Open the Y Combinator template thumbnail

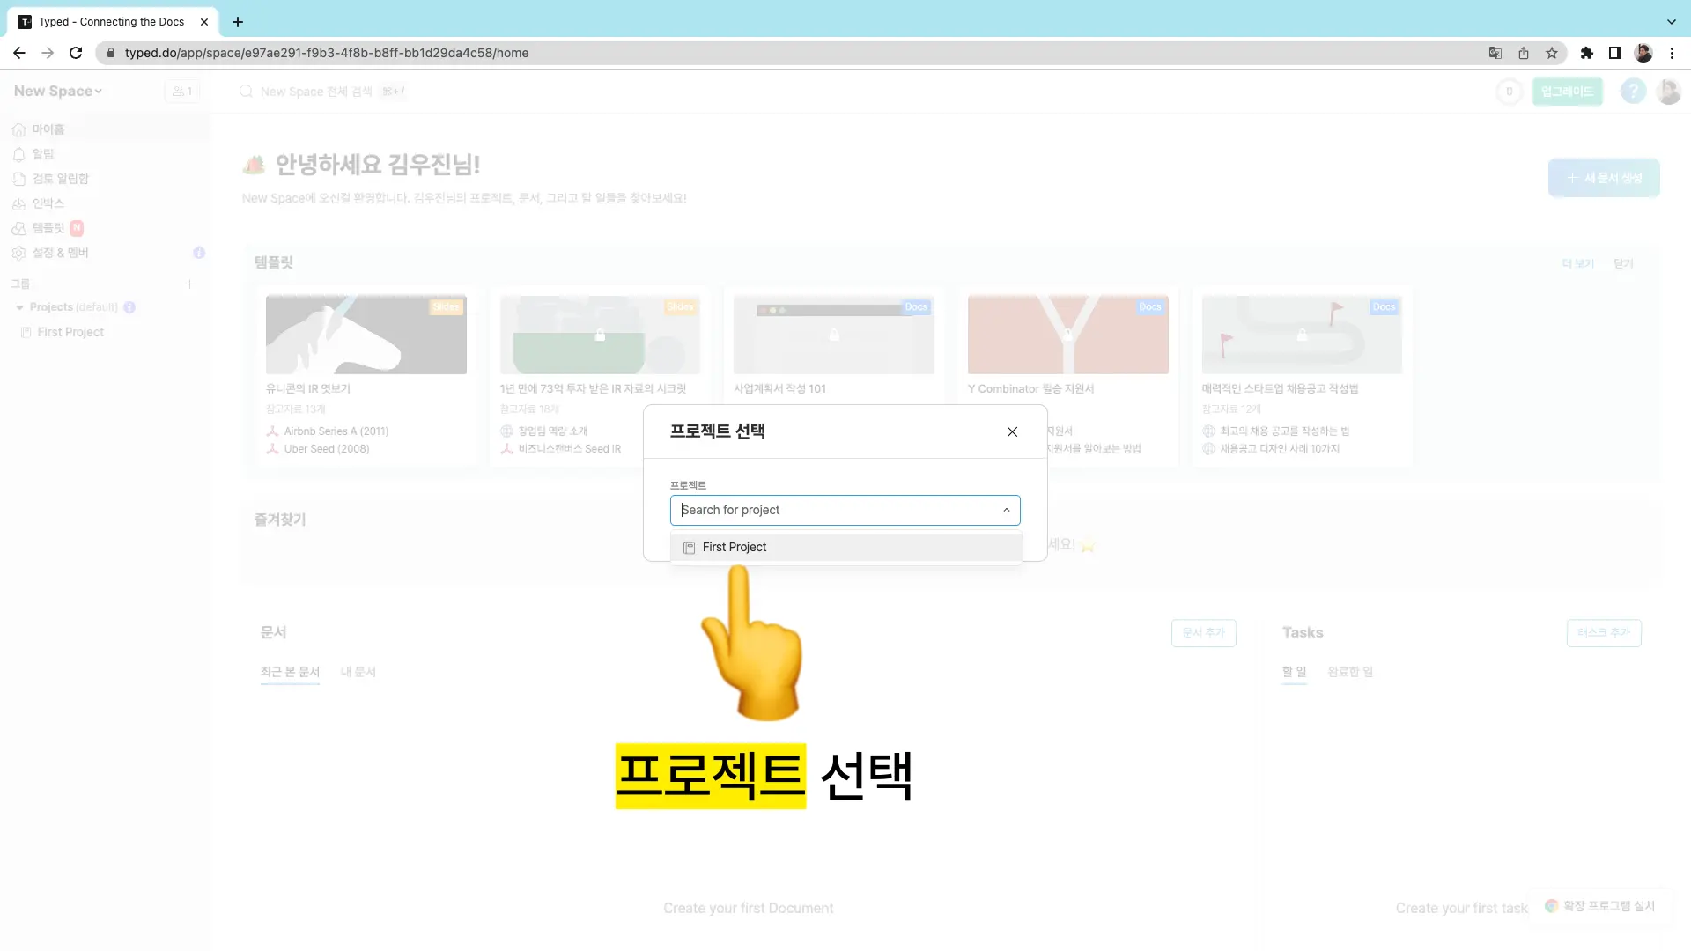tap(1068, 335)
